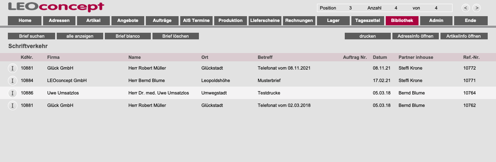Click the Brief löschen button
This screenshot has height=162, width=496.
pos(176,36)
